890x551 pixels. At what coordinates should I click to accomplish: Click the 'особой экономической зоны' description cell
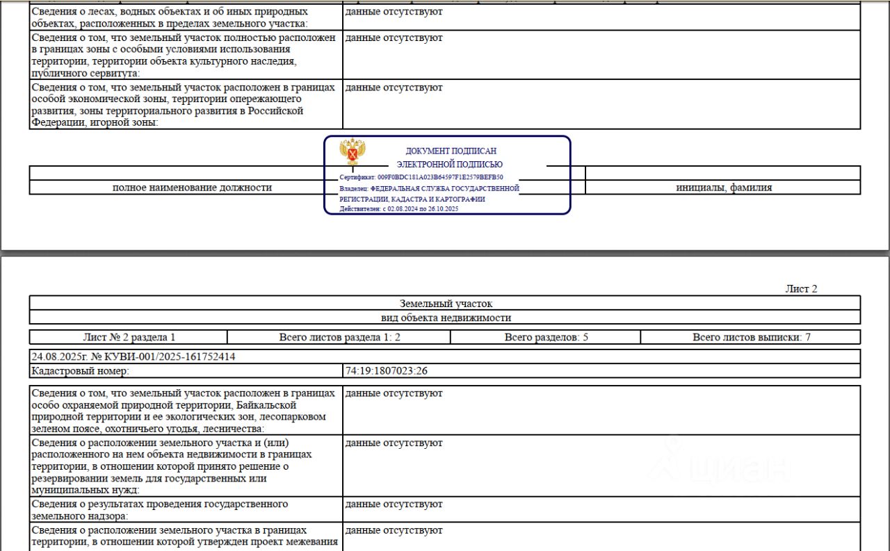tap(186, 105)
